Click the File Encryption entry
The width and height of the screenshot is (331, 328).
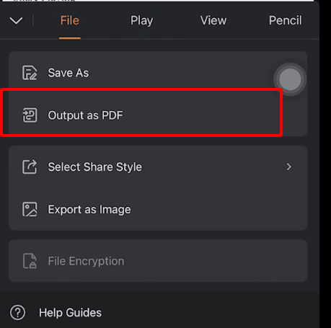(158, 261)
